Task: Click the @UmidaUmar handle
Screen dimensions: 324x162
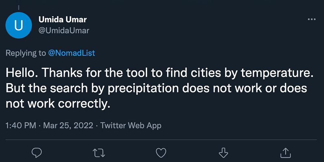Action: coord(64,31)
